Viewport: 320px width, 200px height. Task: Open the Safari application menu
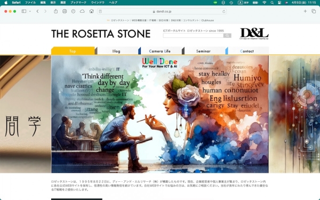tap(16, 3)
